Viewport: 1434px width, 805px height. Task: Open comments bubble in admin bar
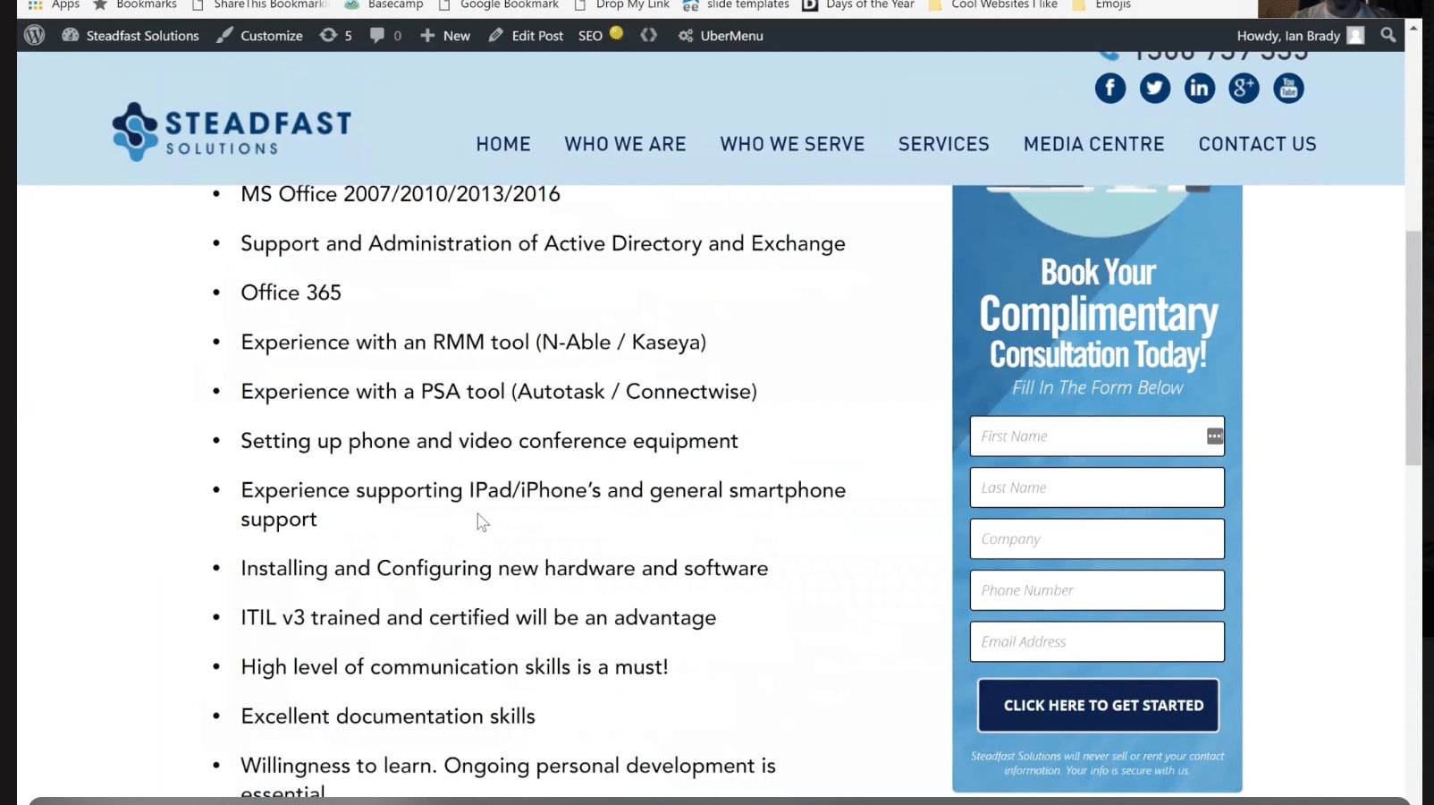[x=385, y=36]
